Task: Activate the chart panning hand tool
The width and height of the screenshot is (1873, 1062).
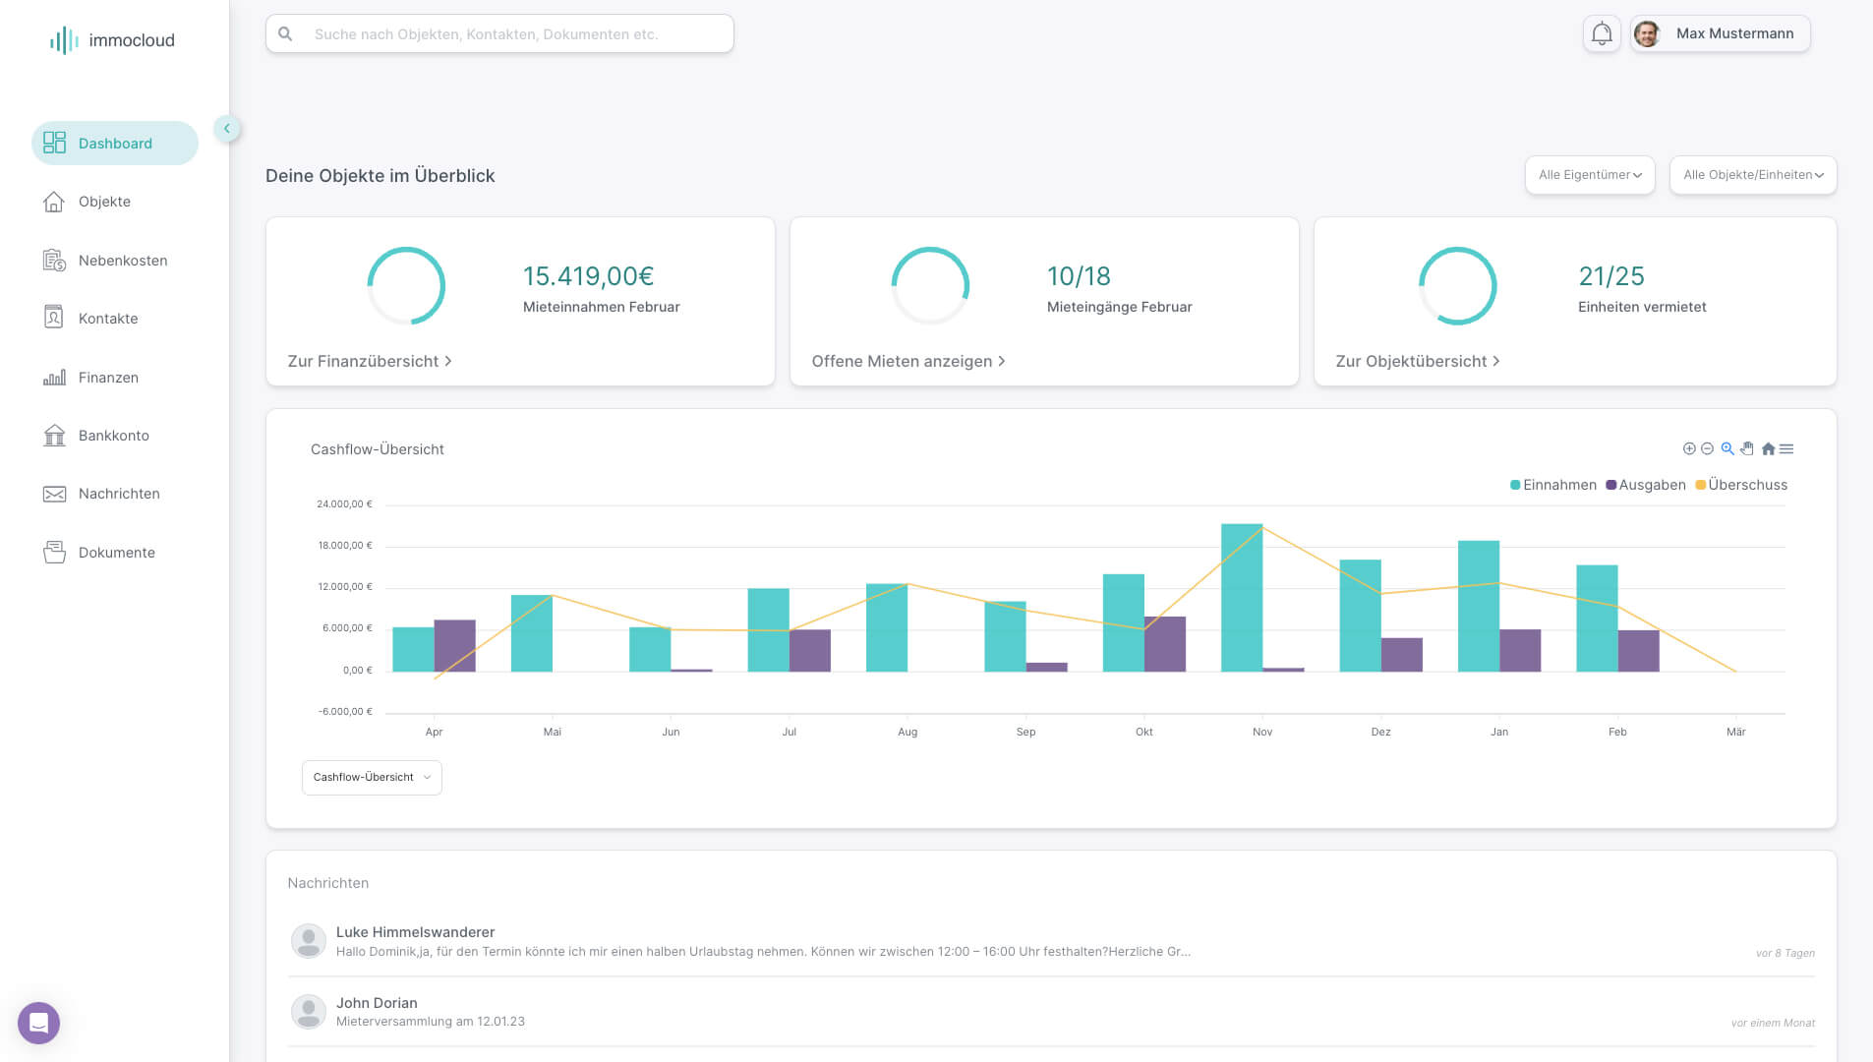Action: point(1747,449)
